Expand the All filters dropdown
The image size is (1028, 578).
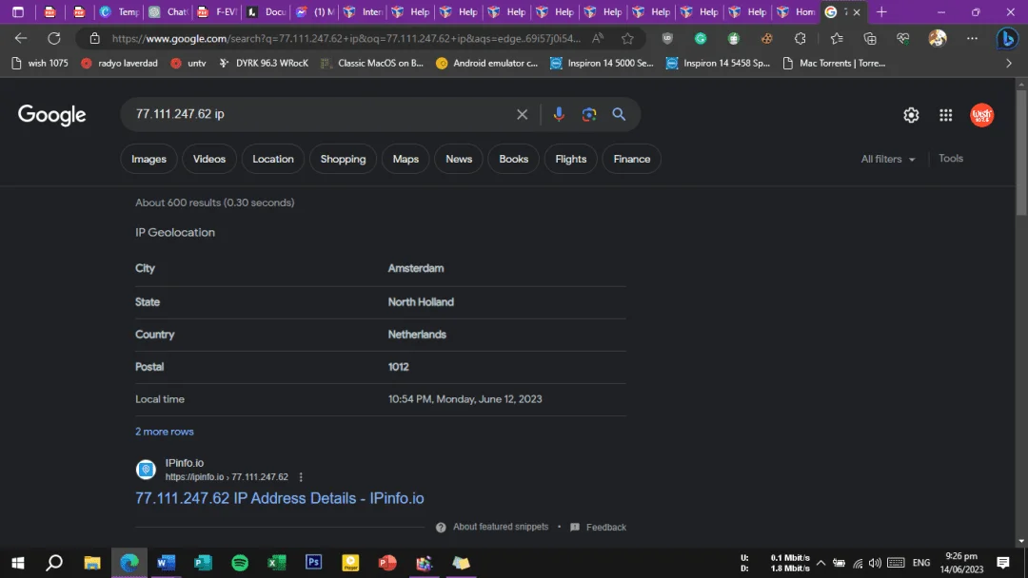coord(888,159)
